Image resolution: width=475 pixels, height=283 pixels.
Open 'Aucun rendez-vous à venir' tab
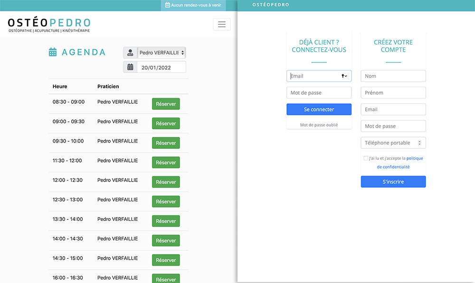pos(193,5)
